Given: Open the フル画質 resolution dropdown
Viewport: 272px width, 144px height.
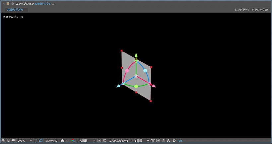Looking at the screenshot, I should click(86, 141).
